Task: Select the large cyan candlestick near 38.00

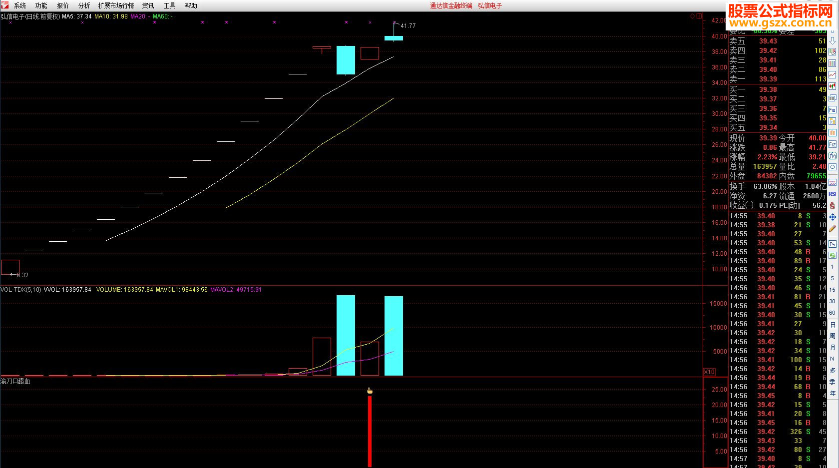Action: [x=346, y=60]
